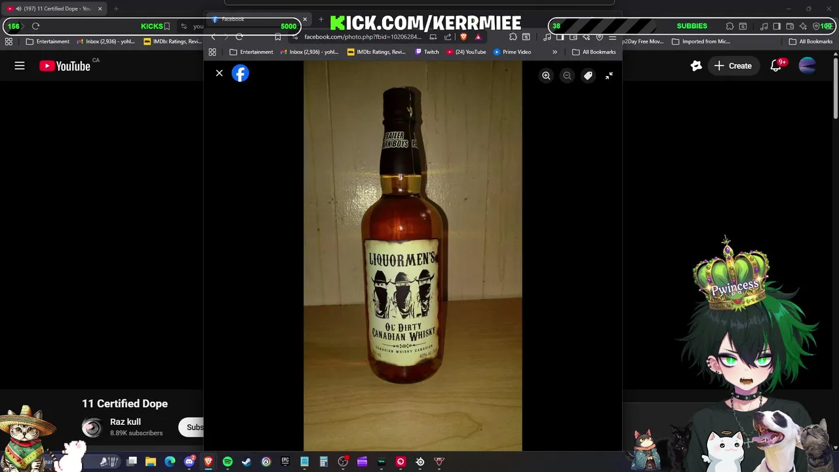
Task: Open extensions puzzle icon in YouTube window
Action: [730, 26]
